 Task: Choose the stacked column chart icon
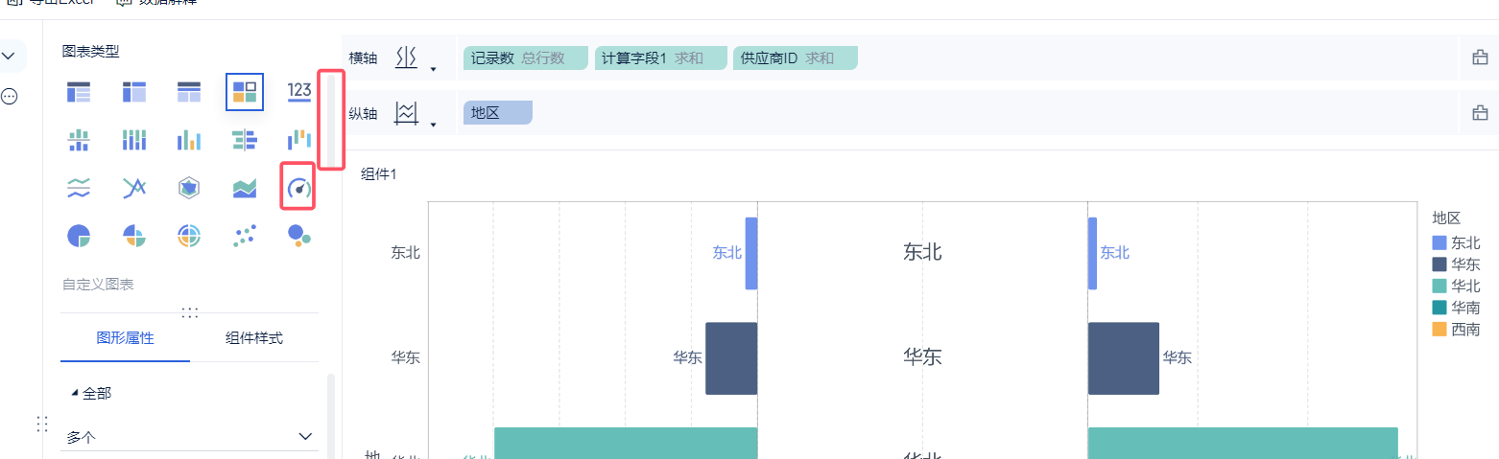click(134, 140)
